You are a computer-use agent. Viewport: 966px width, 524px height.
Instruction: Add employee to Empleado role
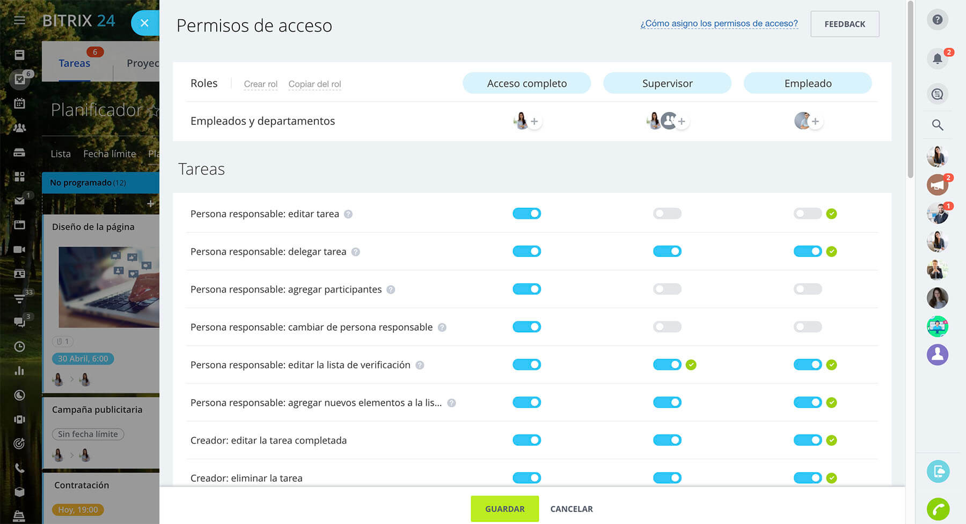815,122
